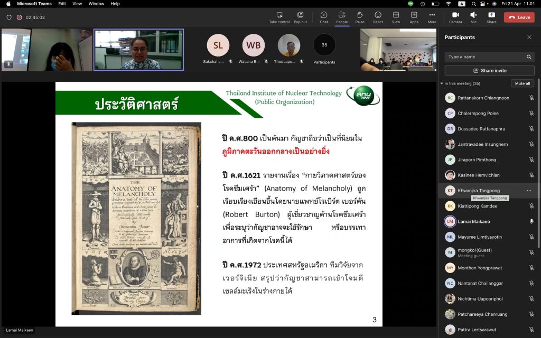Screen dimensions: 541x338
Task: Select the classroom video tile
Action: (398, 50)
